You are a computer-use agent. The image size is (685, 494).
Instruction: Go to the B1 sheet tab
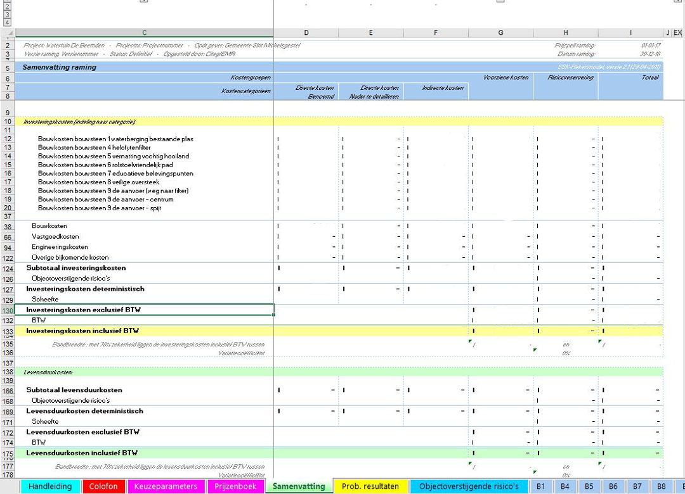pyautogui.click(x=541, y=486)
